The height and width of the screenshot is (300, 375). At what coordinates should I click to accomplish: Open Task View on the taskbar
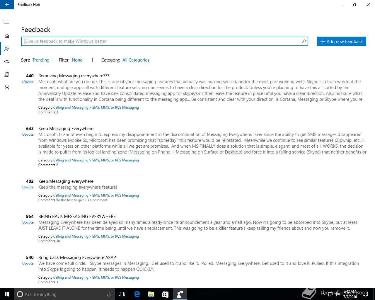pyautogui.click(x=122, y=294)
